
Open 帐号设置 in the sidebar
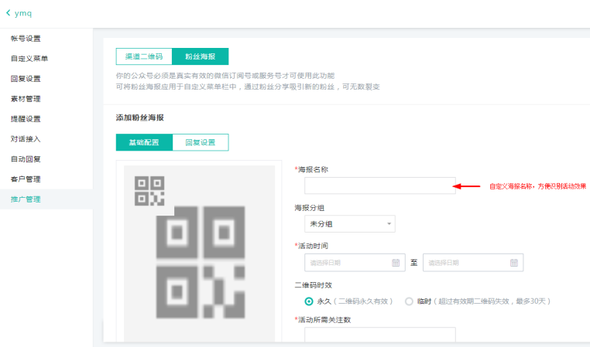click(x=26, y=39)
